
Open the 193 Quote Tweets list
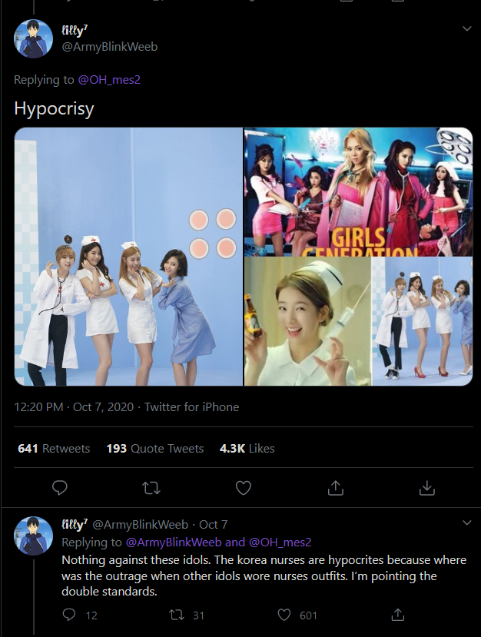pyautogui.click(x=154, y=449)
